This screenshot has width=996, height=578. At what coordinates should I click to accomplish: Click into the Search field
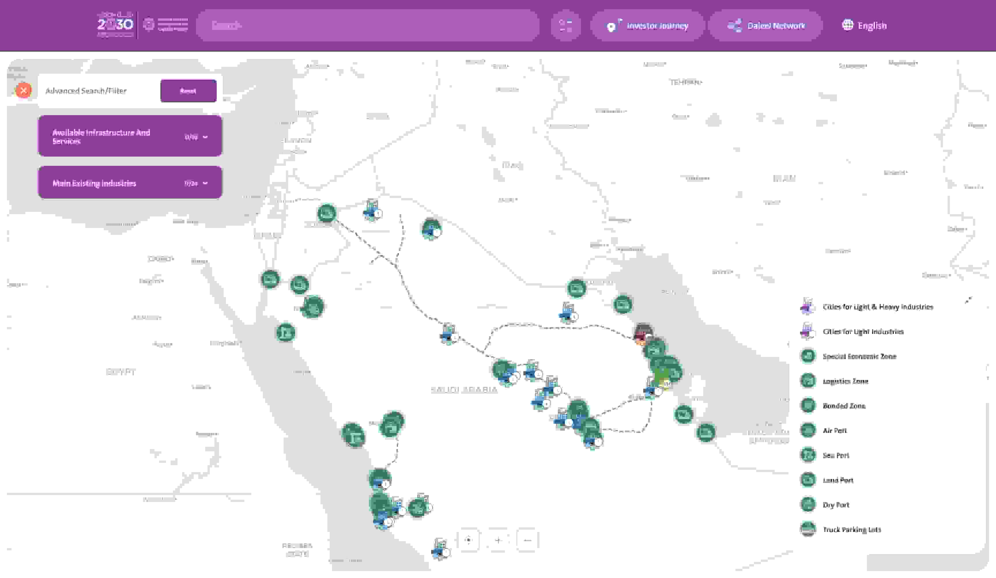click(367, 26)
